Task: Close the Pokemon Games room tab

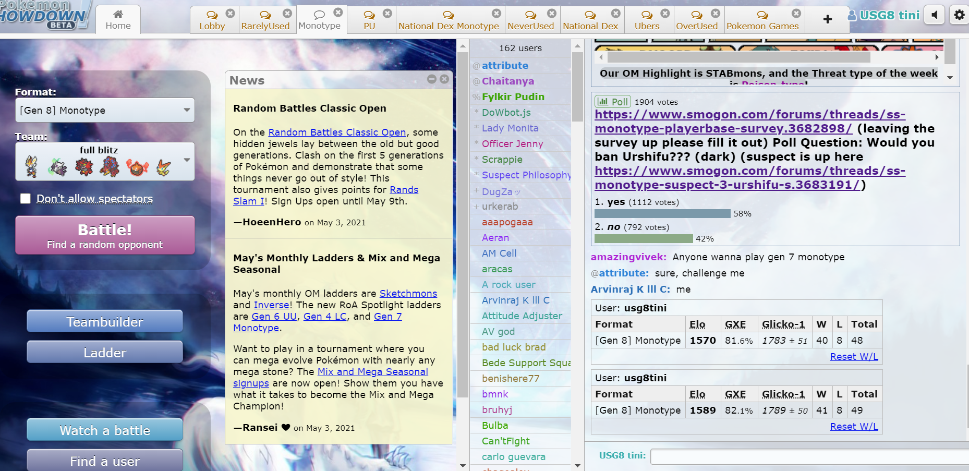Action: (x=796, y=13)
